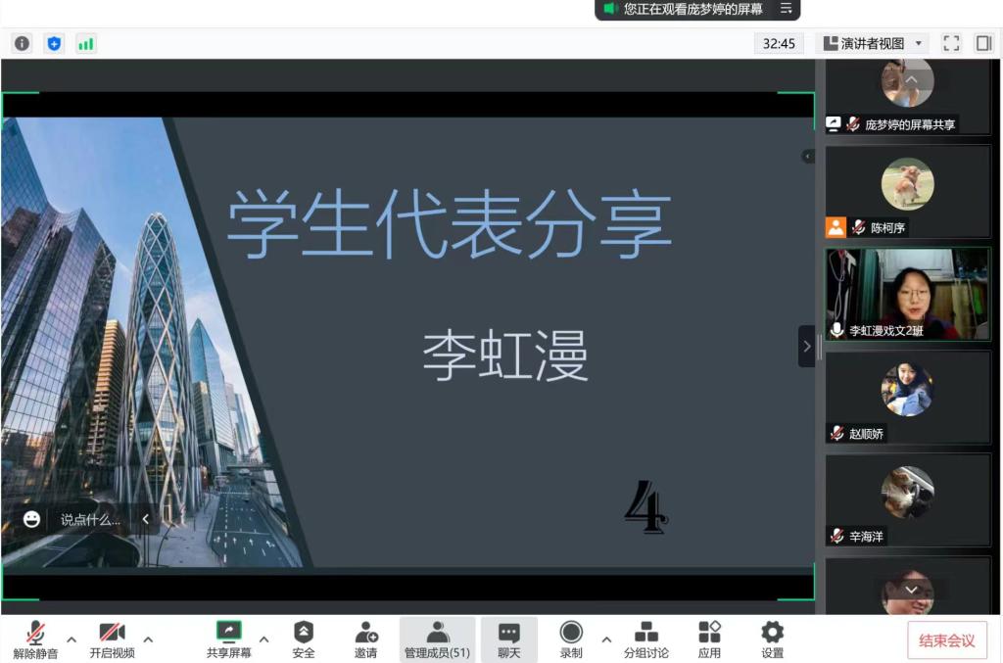Viewport: 1003px width, 663px height.
Task: Open the Apps (应用) icon
Action: pos(709,639)
